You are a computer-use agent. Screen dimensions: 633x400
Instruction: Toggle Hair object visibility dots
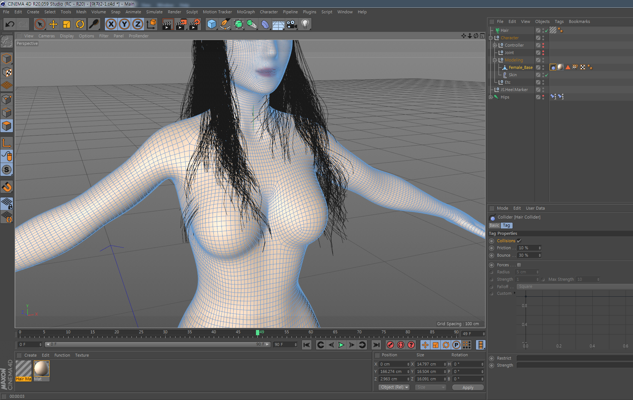pyautogui.click(x=543, y=30)
